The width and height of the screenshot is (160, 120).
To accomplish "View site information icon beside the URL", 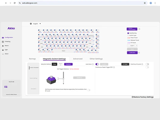I will click(20, 3).
